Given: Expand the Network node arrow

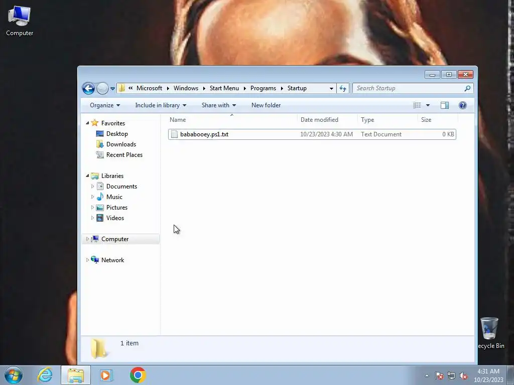Looking at the screenshot, I should tap(87, 260).
